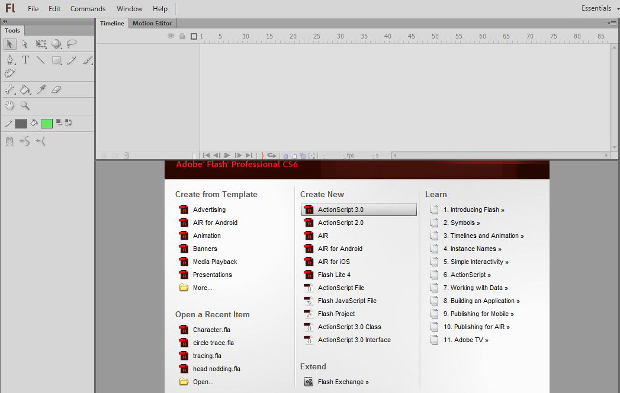The height and width of the screenshot is (393, 620).
Task: Create new AIR for iOS document
Action: pos(334,262)
